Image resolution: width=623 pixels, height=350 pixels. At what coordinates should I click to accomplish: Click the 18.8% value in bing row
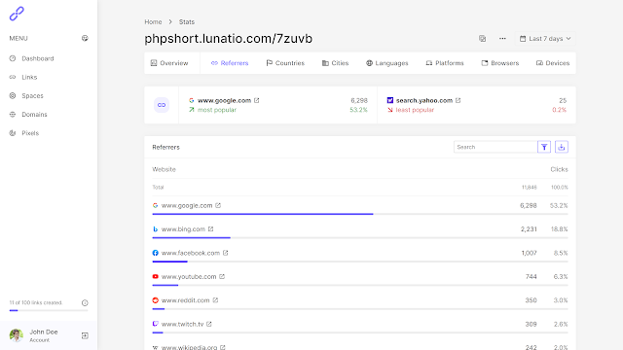click(559, 229)
